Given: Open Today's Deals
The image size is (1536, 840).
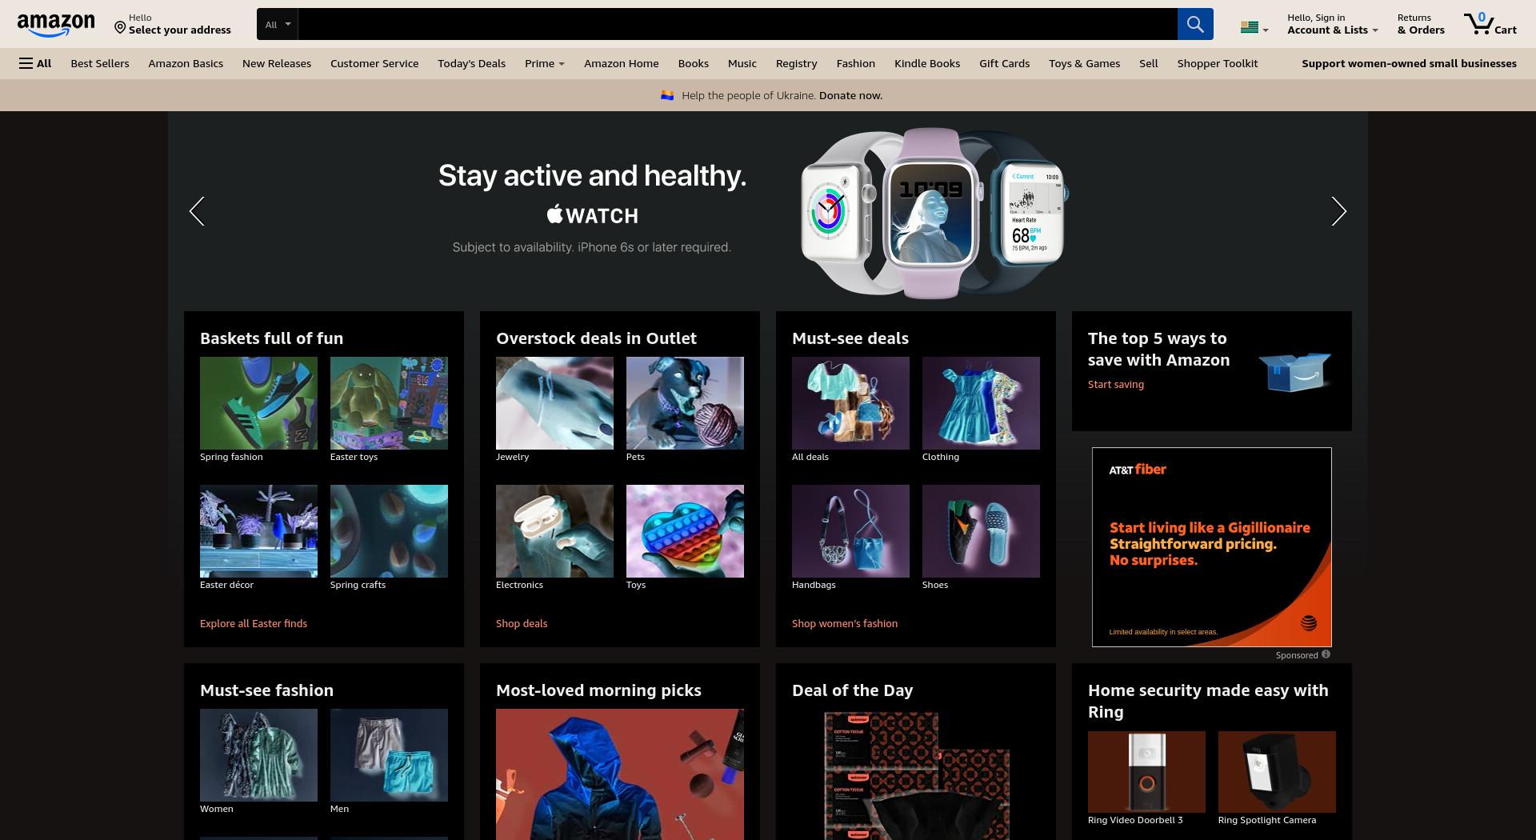Looking at the screenshot, I should coord(471,63).
